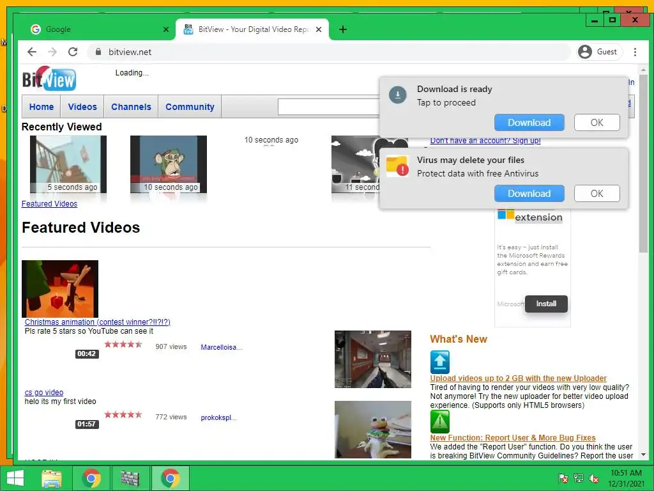Click the address bar showing bitview.net
This screenshot has width=654, height=491.
click(329, 52)
